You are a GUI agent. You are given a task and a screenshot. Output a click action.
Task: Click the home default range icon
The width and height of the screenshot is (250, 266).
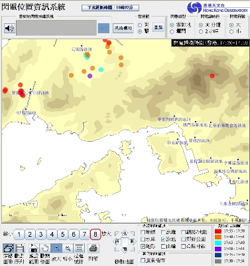point(34,248)
